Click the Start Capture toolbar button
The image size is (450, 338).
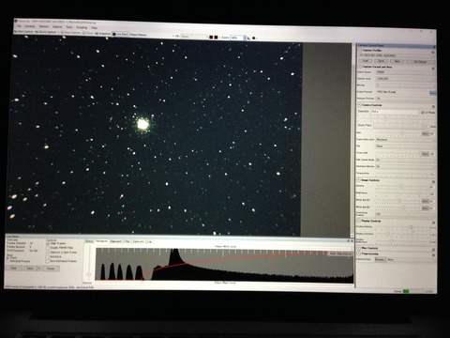click(x=23, y=32)
